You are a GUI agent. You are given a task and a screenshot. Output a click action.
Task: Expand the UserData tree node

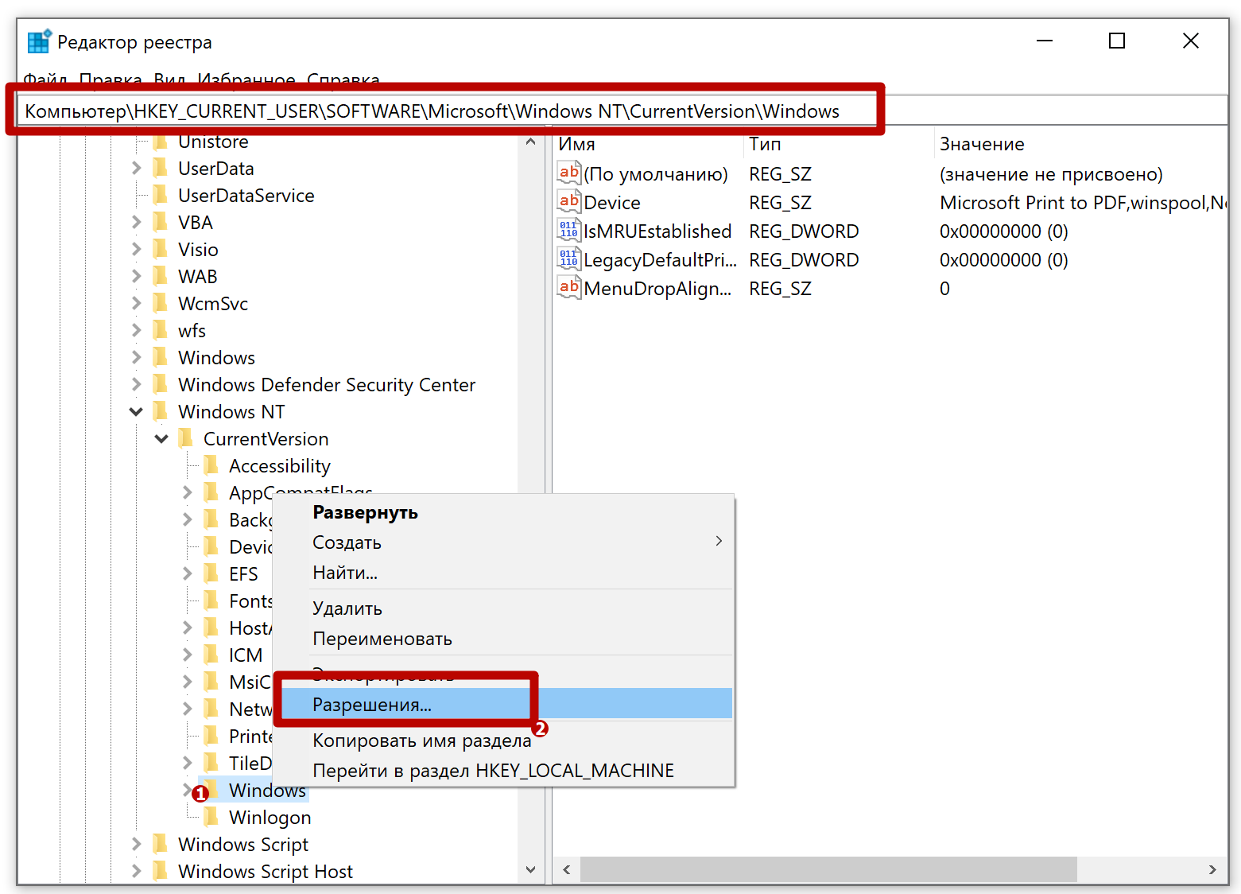(136, 169)
